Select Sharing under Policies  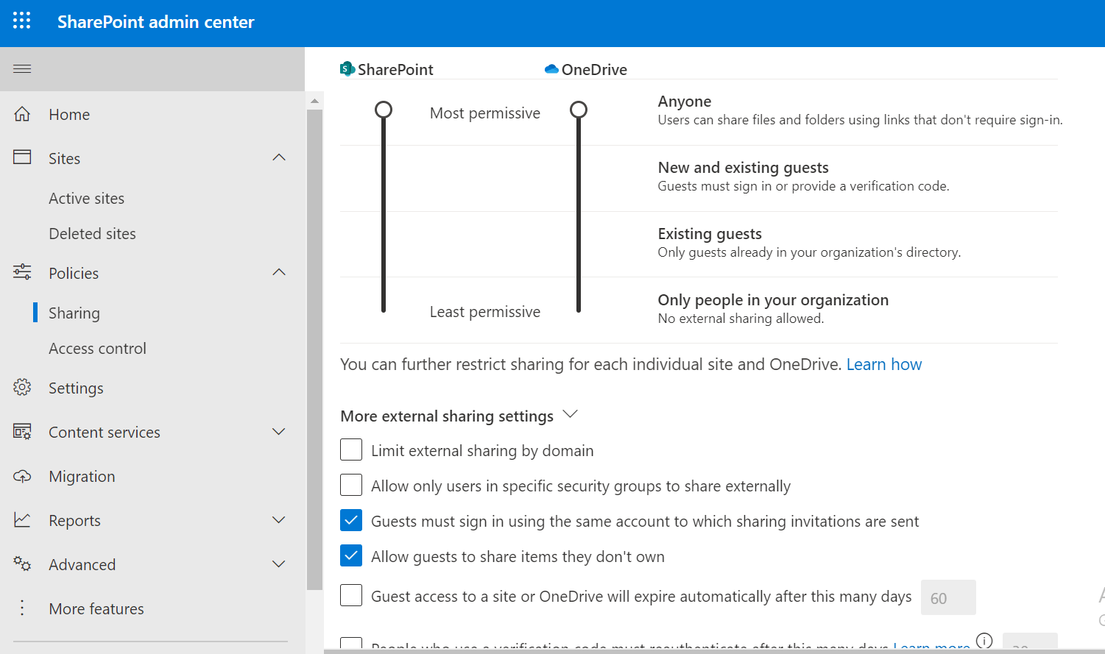[x=74, y=313]
